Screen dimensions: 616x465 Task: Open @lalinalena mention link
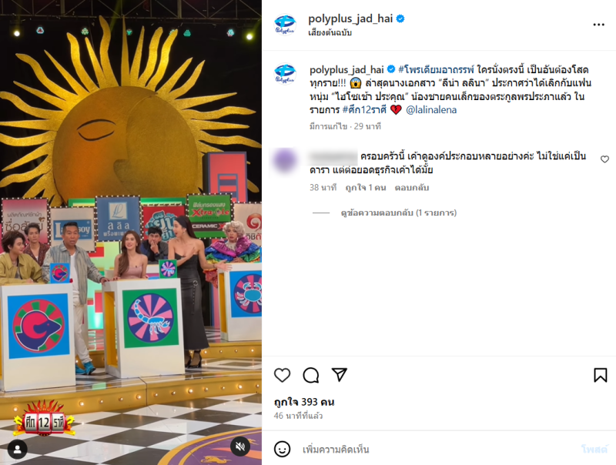pyautogui.click(x=431, y=109)
